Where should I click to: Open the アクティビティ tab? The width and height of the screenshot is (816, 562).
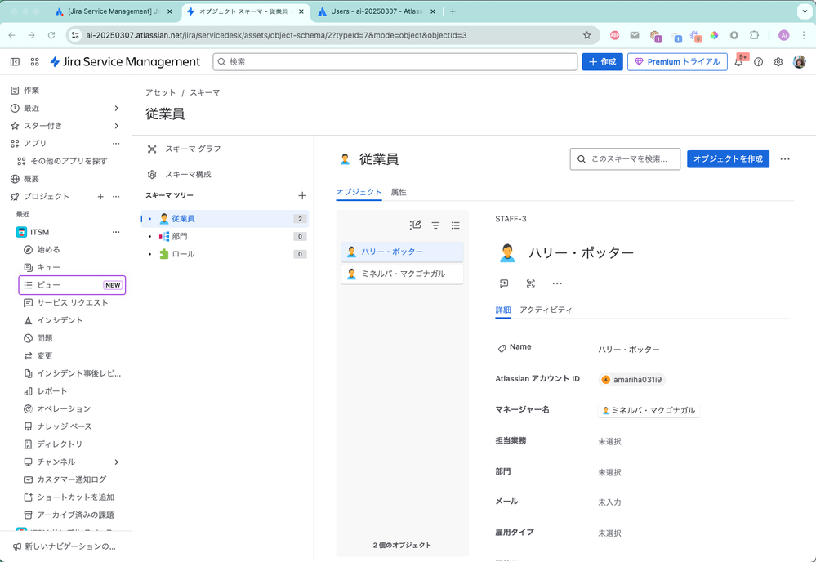click(x=545, y=311)
